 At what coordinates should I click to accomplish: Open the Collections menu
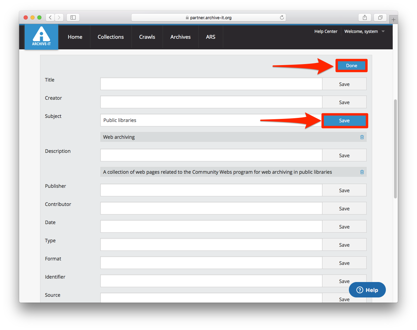click(111, 37)
